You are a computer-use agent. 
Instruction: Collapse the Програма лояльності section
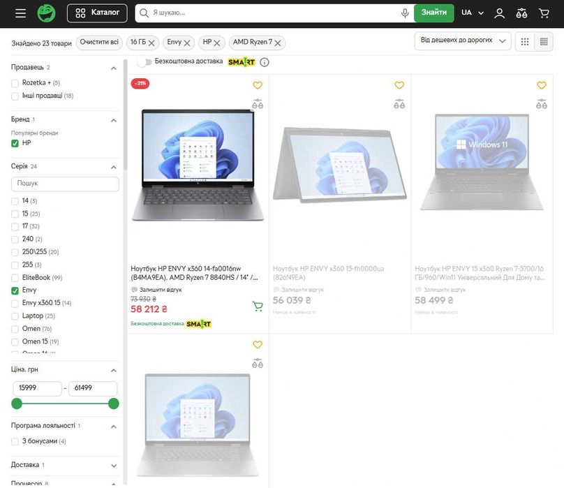(114, 427)
